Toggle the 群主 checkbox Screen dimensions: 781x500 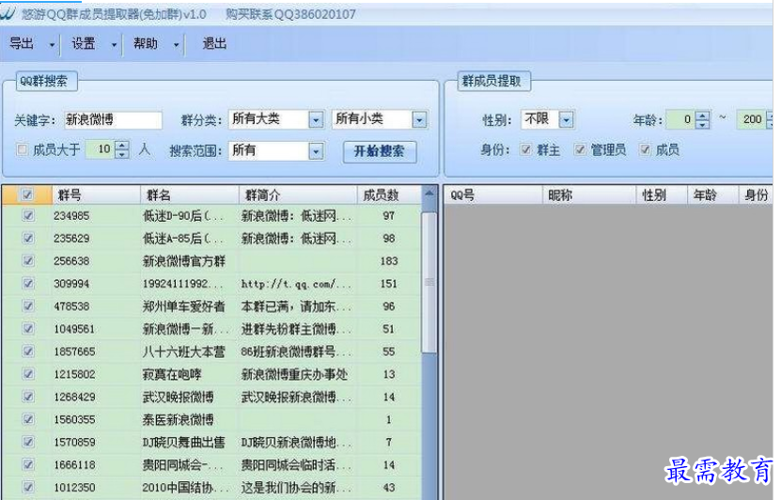coord(525,149)
